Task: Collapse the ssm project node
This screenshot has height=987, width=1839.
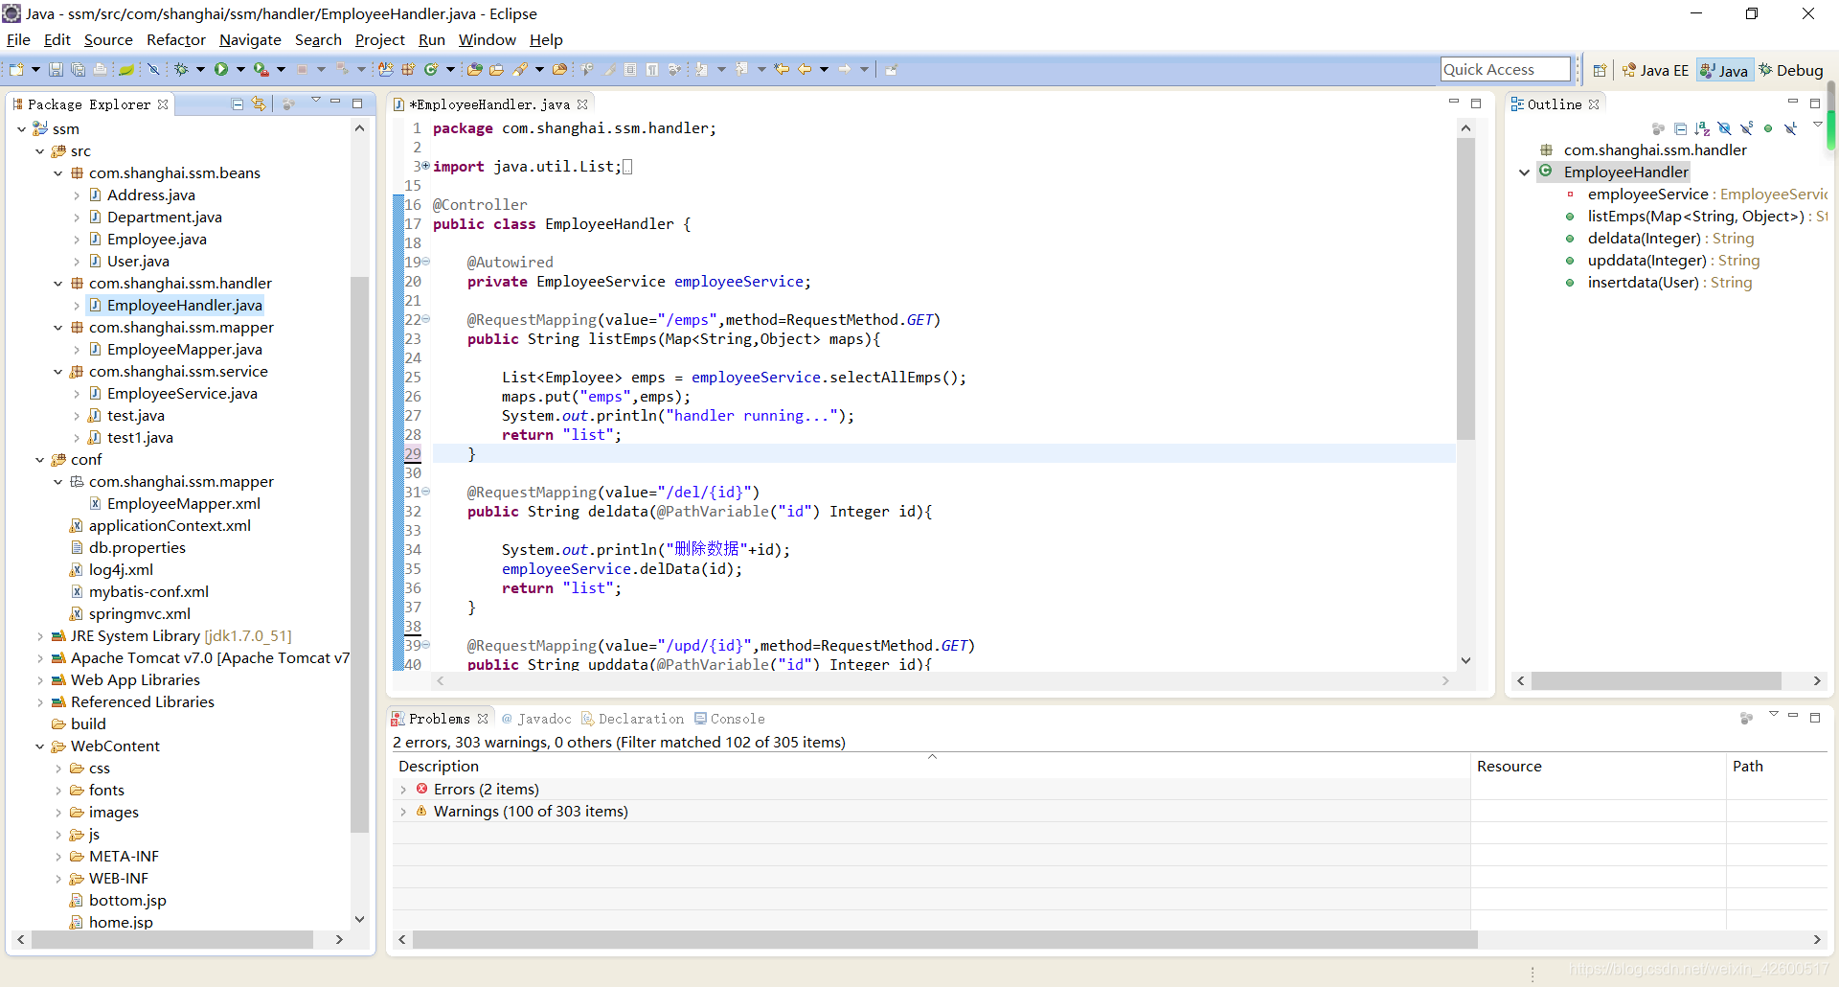Action: 21,129
